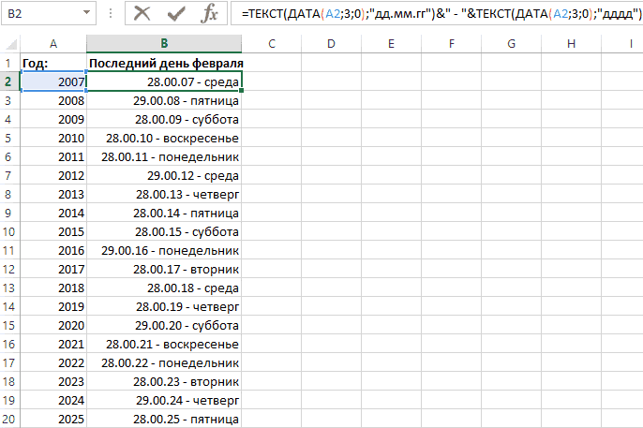The image size is (643, 428).
Task: Select row 16 header
Action: click(x=8, y=344)
